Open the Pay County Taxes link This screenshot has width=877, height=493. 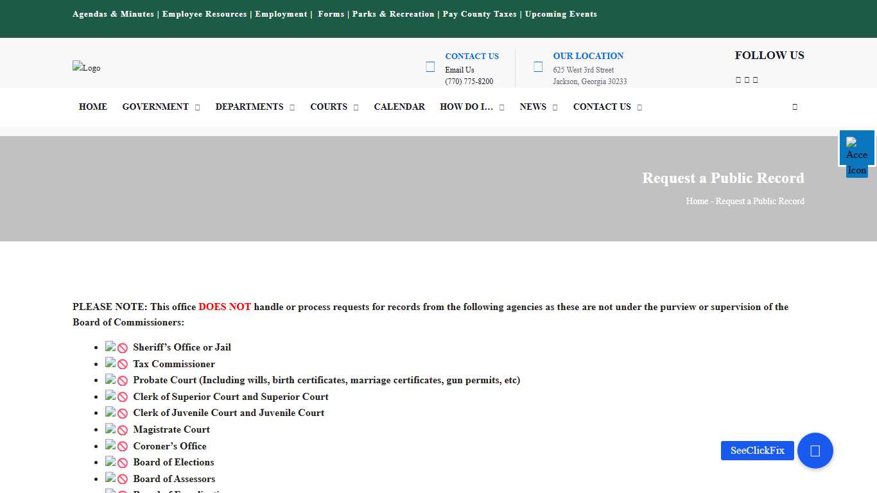coord(479,13)
